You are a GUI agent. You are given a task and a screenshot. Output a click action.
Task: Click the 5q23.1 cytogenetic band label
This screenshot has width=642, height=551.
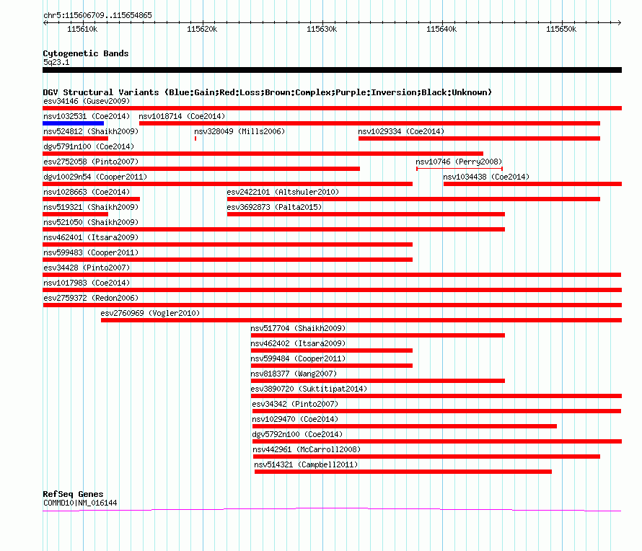(x=56, y=62)
